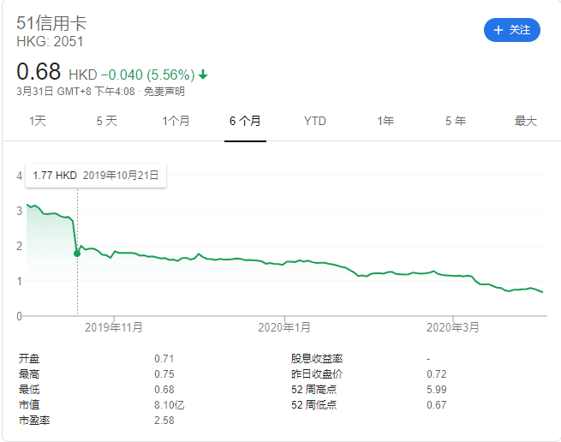Click the 最低 label
561x442 pixels.
(29, 390)
